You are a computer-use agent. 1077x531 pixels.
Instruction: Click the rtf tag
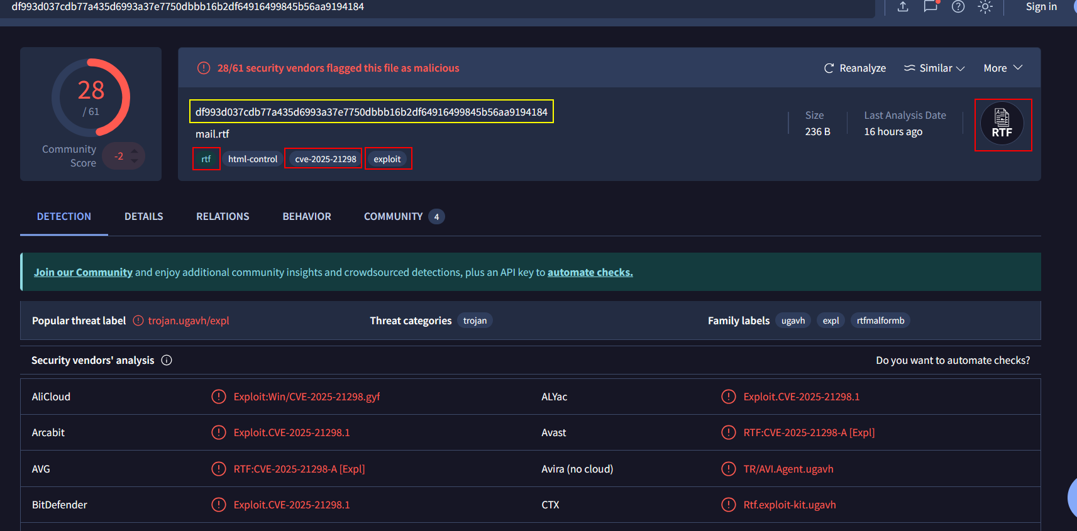click(206, 159)
